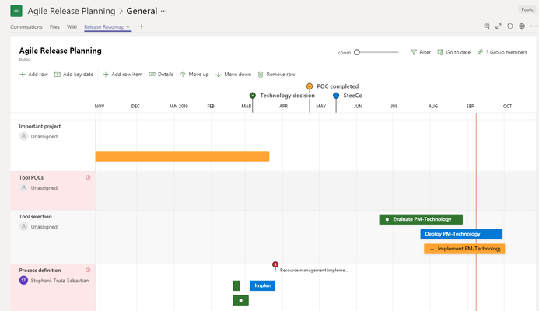Click the Zoom slider handle

coord(357,52)
